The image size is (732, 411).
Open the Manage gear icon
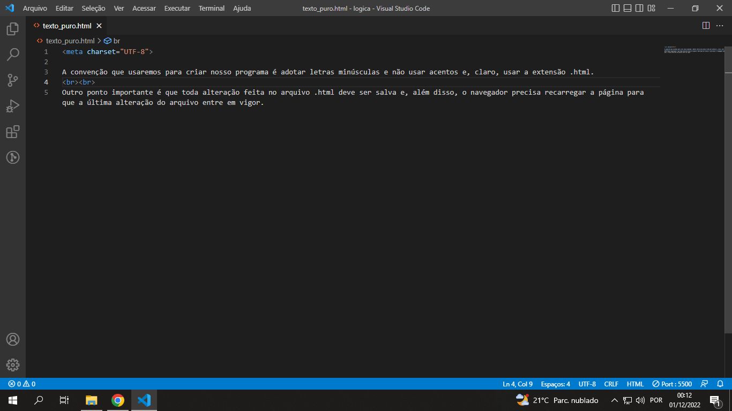pyautogui.click(x=13, y=365)
